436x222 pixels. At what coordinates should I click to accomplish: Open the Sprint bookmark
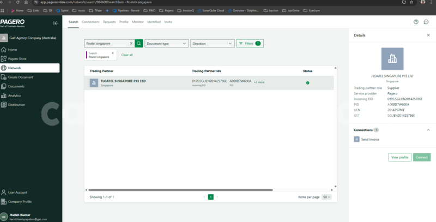click(x=62, y=10)
